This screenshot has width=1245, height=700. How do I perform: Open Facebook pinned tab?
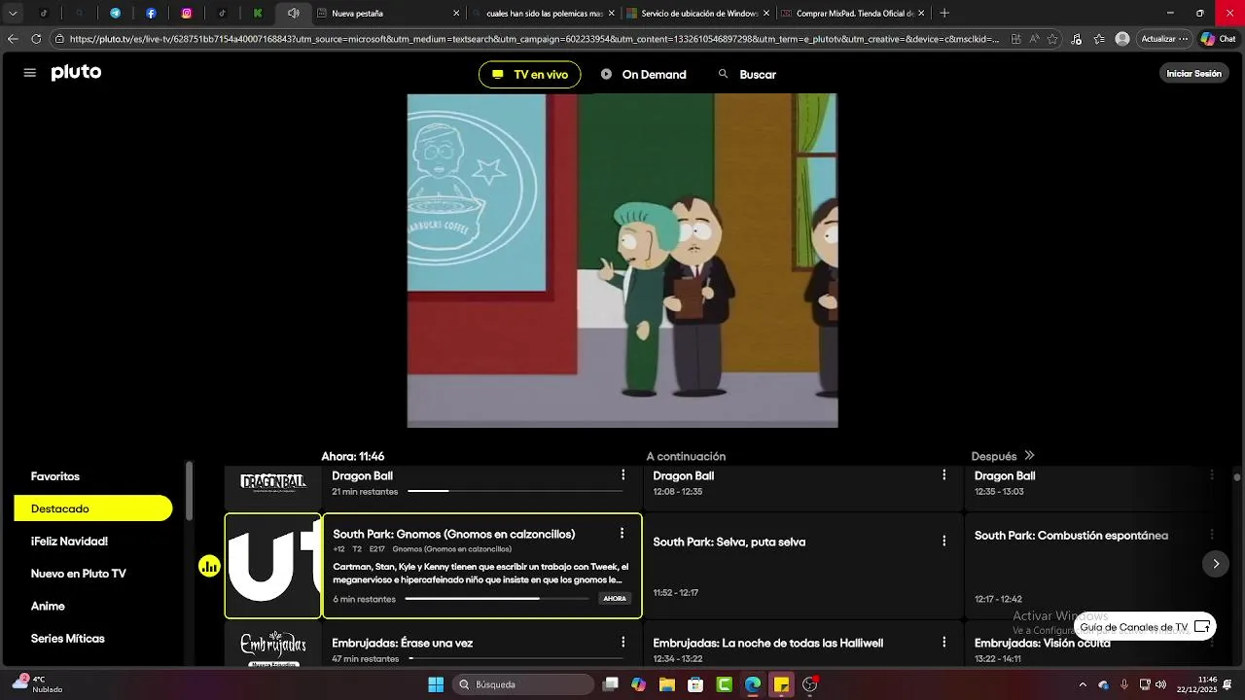click(151, 14)
